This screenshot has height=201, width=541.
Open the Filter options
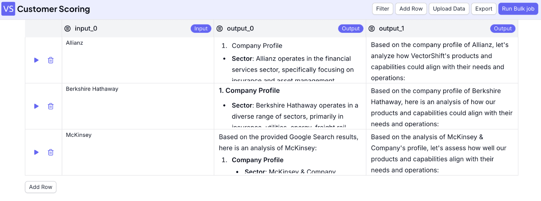coord(382,9)
